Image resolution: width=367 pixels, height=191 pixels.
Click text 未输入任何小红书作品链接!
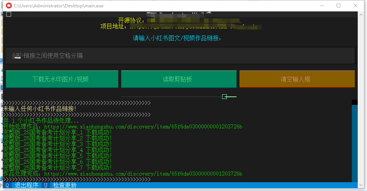[x=40, y=109]
